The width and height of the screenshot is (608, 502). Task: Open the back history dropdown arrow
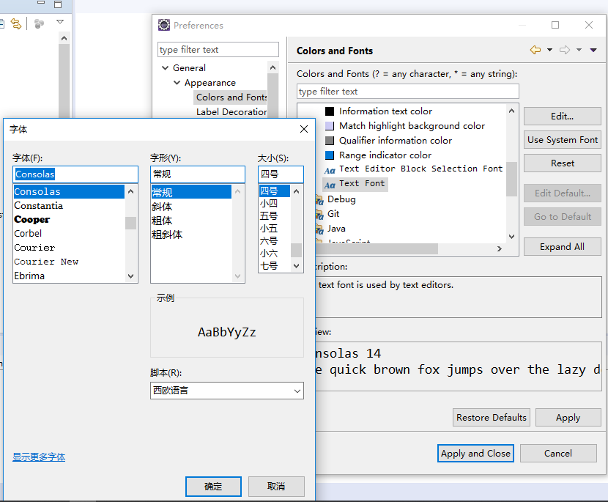(549, 50)
